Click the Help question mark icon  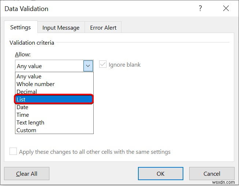[200, 8]
